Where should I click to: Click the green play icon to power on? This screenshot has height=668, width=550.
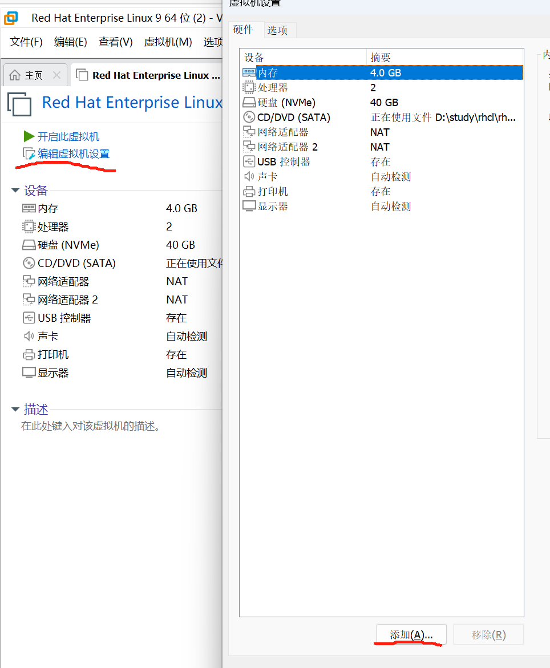(x=29, y=136)
